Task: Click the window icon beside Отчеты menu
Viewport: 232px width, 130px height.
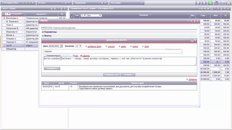Action: [66, 3]
